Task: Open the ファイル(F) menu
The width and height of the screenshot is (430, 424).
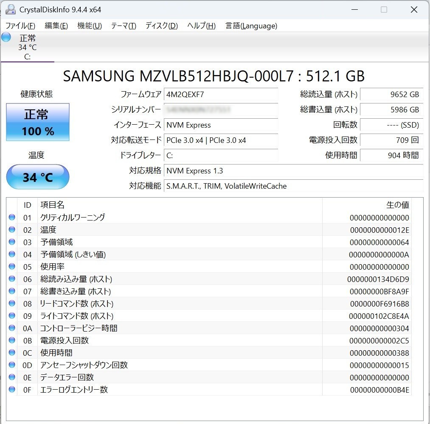Action: 20,26
